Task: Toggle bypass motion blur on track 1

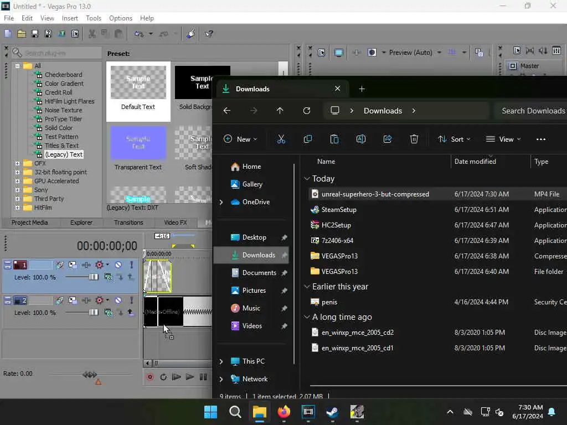Action: (x=59, y=265)
